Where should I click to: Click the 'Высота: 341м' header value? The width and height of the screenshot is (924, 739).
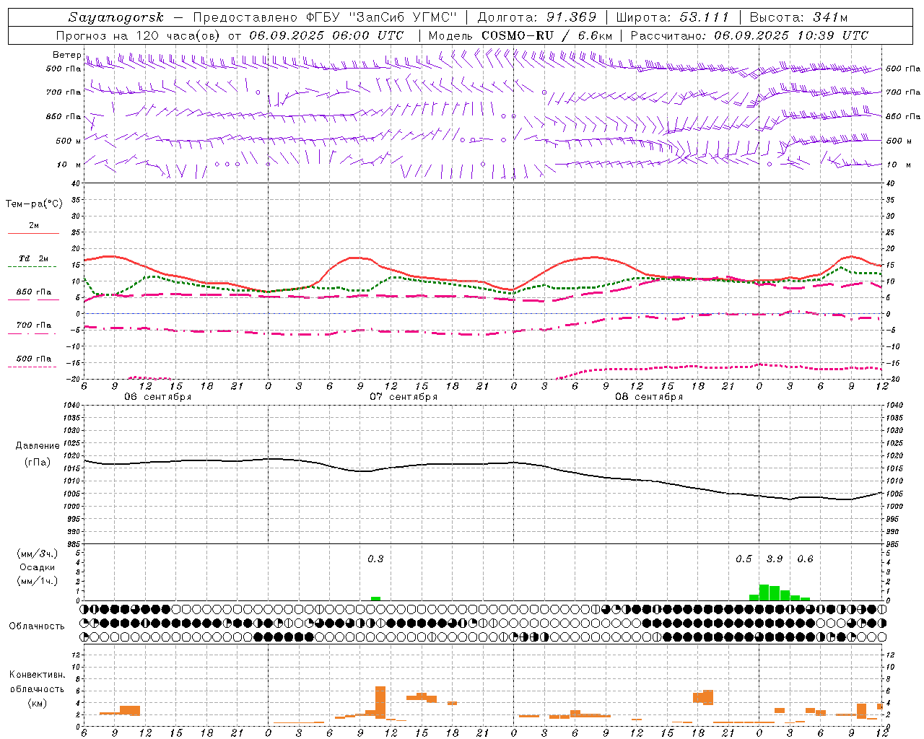pyautogui.click(x=798, y=17)
